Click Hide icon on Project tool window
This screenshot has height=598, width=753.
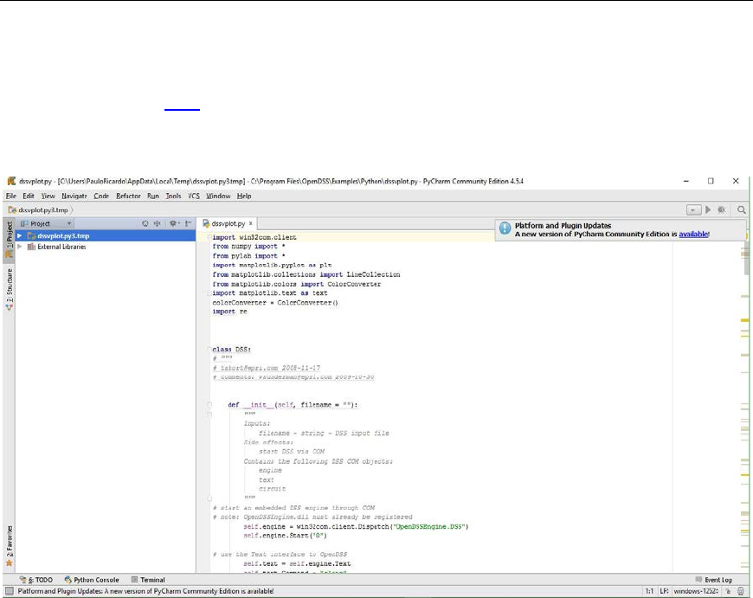tap(188, 223)
